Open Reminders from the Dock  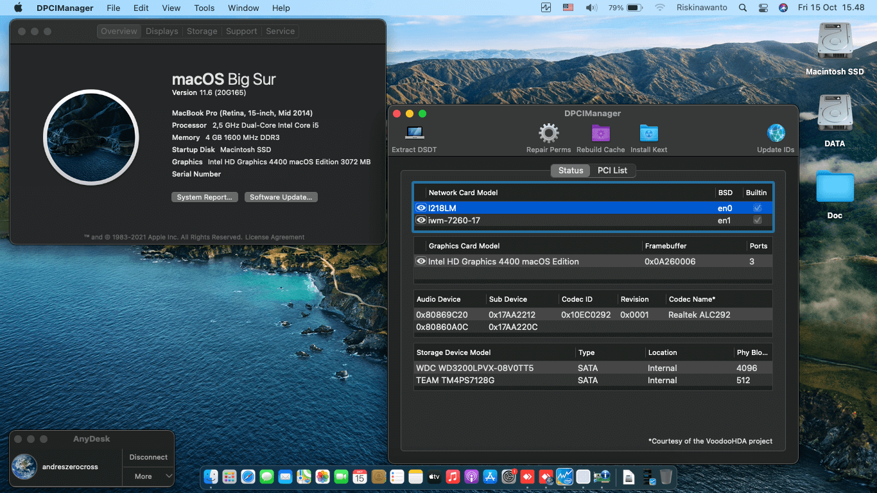click(x=397, y=476)
